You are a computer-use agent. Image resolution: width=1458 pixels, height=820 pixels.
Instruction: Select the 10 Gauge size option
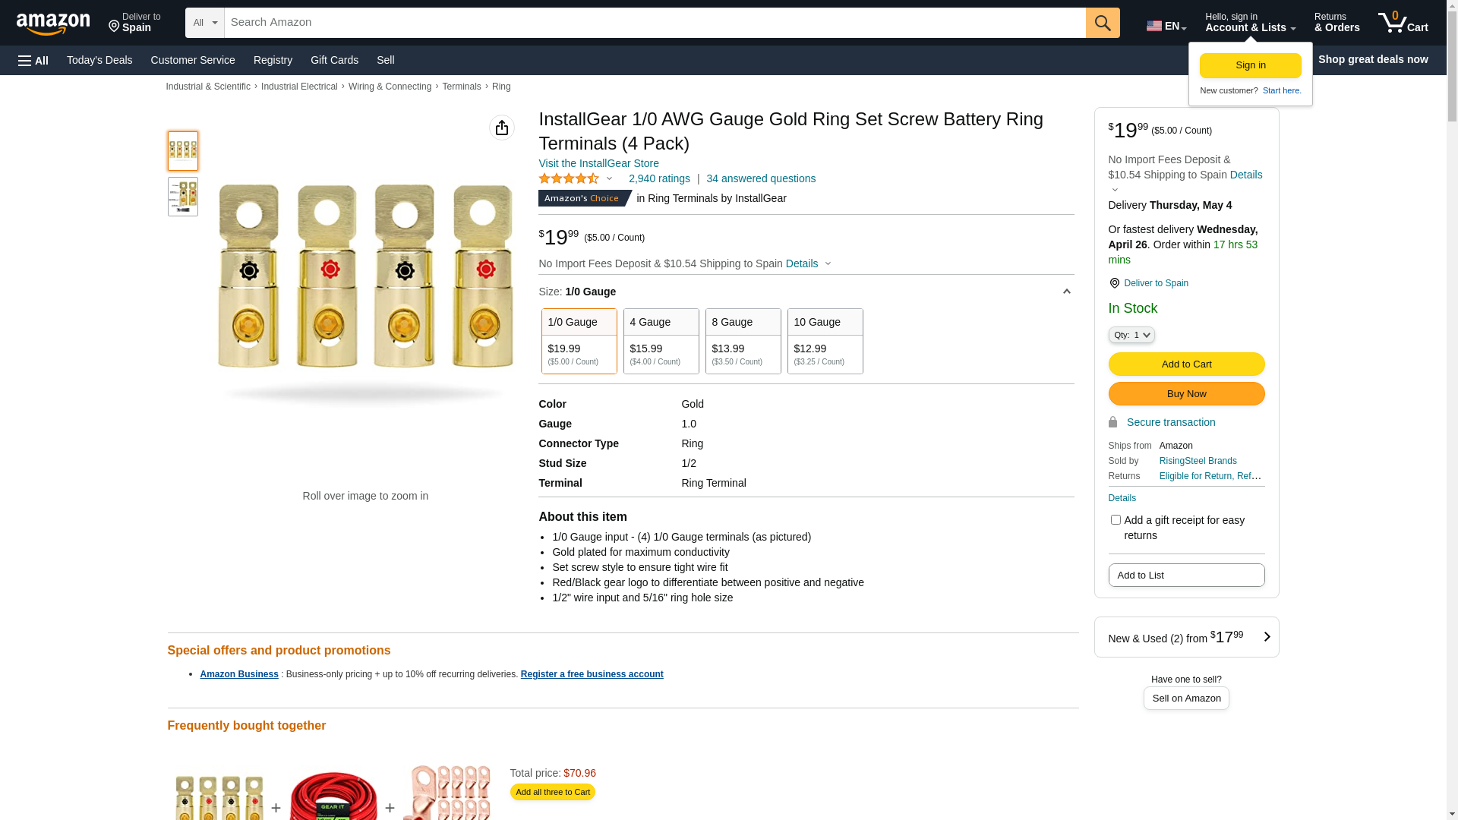(x=825, y=341)
